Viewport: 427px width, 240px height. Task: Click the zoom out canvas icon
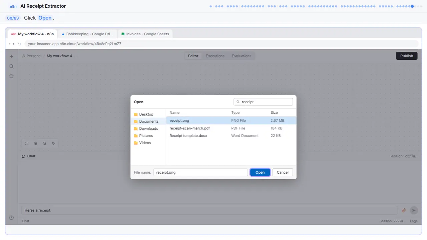(45, 143)
